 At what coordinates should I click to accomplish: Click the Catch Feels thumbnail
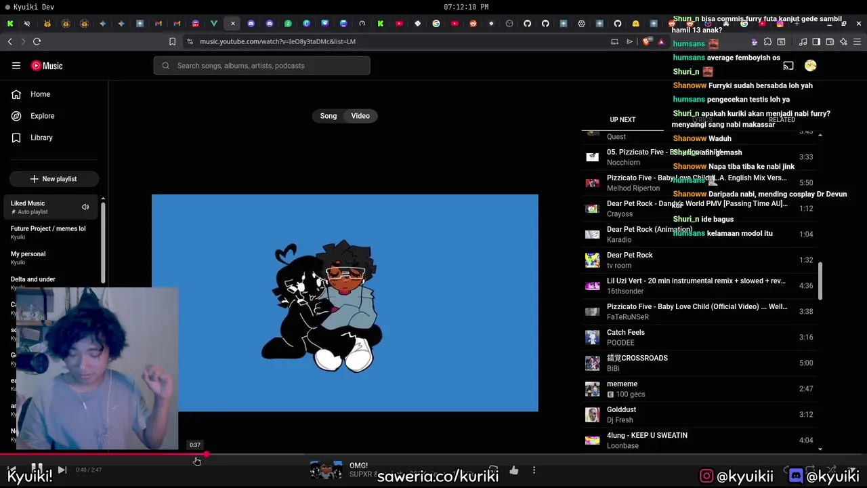(593, 337)
